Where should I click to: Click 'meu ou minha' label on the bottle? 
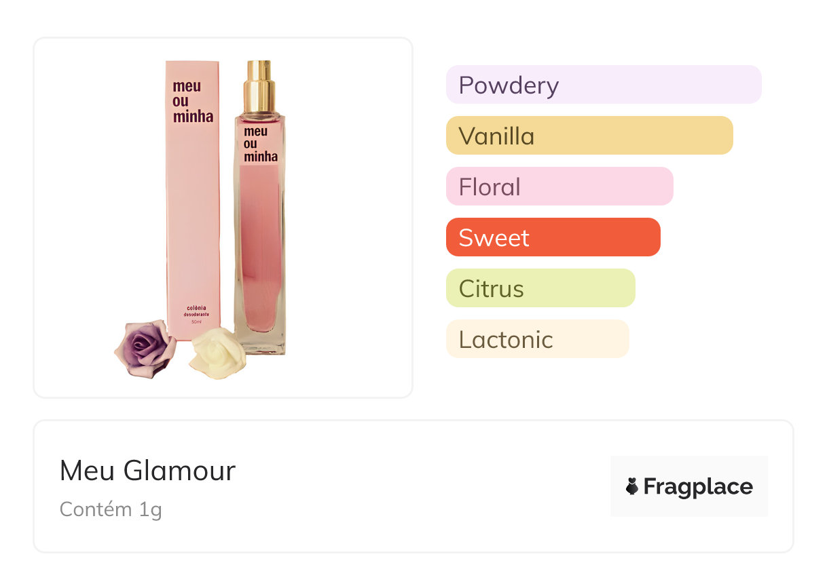pos(260,144)
